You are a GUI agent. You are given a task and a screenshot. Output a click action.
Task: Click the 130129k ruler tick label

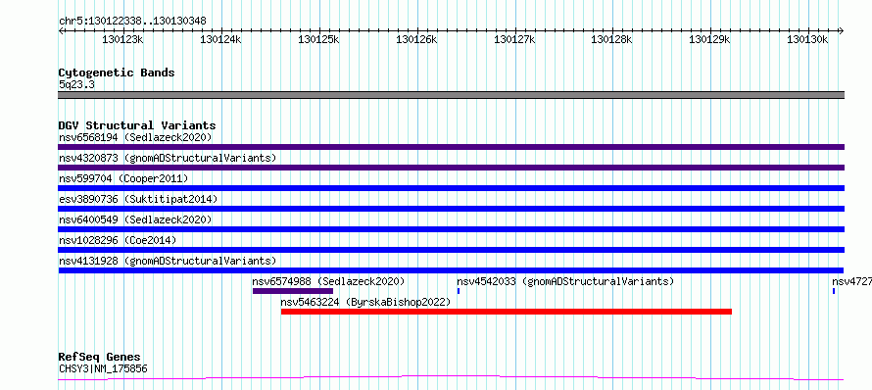tap(709, 39)
